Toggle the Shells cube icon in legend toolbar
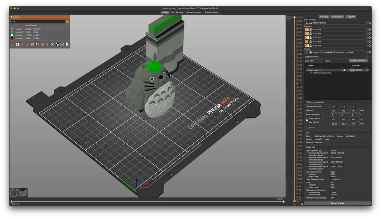 [x=62, y=44]
